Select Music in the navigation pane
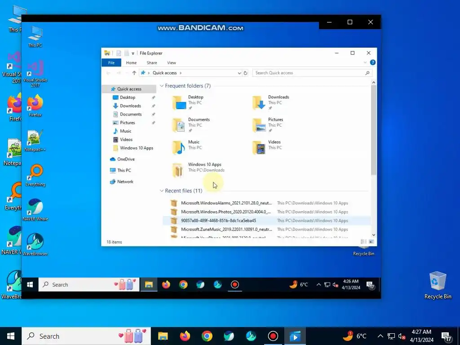The width and height of the screenshot is (460, 345). (x=125, y=131)
